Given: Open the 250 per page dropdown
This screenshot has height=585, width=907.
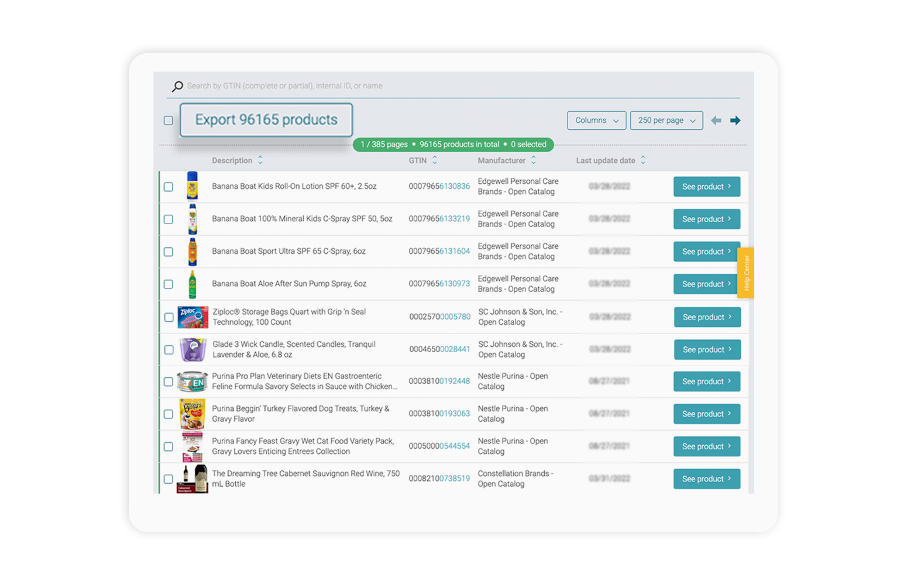Looking at the screenshot, I should 666,121.
